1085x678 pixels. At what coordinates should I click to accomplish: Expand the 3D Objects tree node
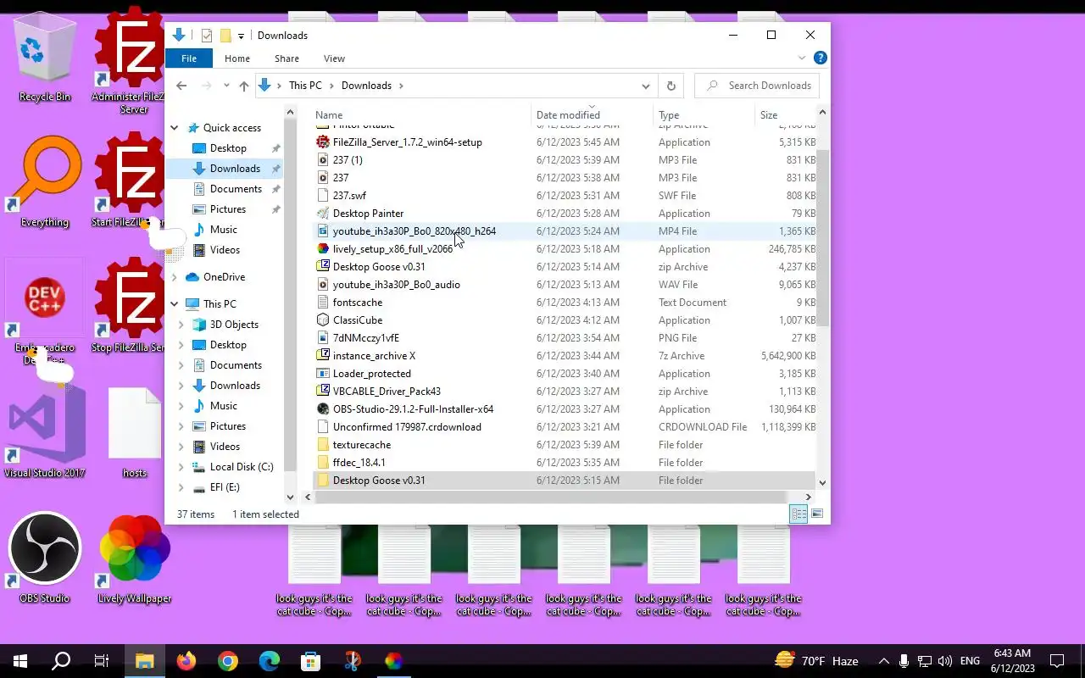(181, 325)
